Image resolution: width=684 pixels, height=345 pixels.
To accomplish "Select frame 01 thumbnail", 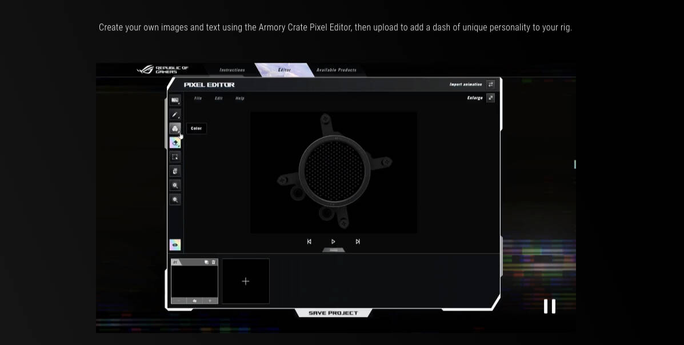I will click(194, 282).
